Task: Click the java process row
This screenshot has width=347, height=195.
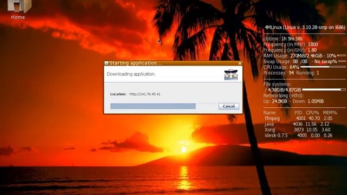Action: pos(297,124)
